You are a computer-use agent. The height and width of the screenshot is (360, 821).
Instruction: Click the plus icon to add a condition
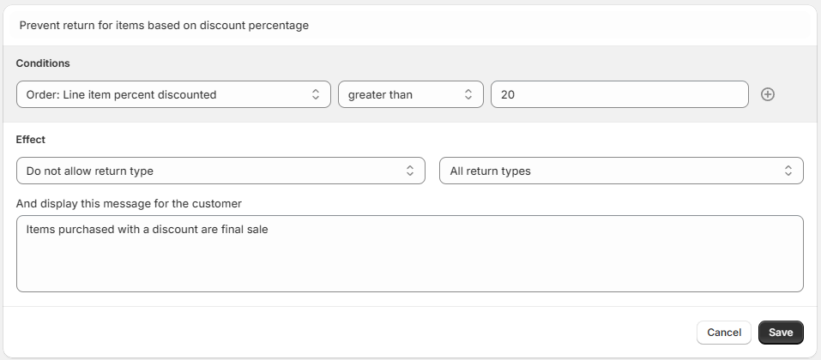[x=768, y=94]
